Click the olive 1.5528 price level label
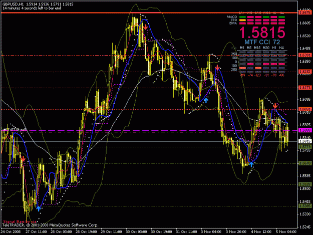This screenshot has height=235, width=313. click(305, 184)
